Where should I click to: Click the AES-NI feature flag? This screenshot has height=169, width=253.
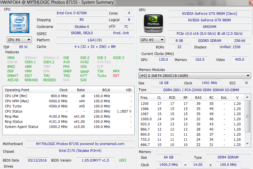coord(13,80)
